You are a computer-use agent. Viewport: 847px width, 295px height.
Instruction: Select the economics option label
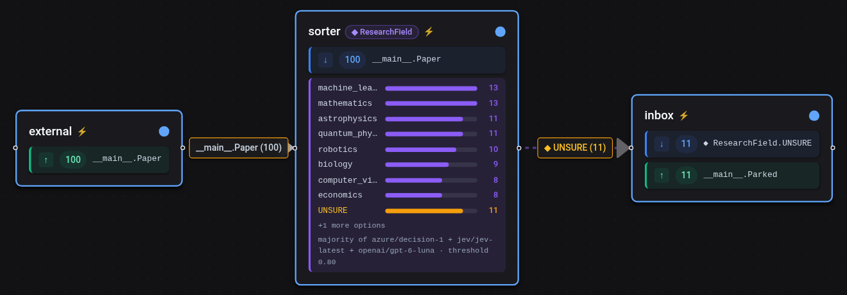tap(340, 195)
